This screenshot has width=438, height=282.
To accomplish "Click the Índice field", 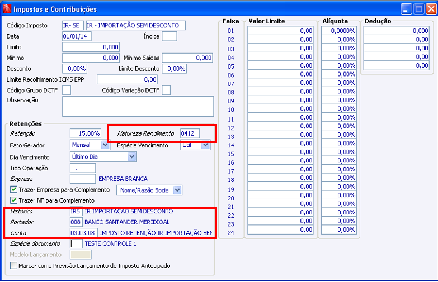I will click(x=169, y=36).
